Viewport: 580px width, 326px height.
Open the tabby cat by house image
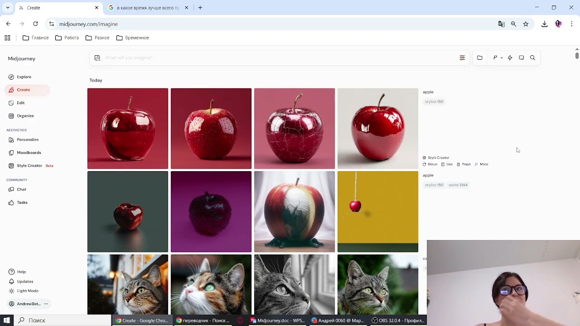tap(128, 284)
